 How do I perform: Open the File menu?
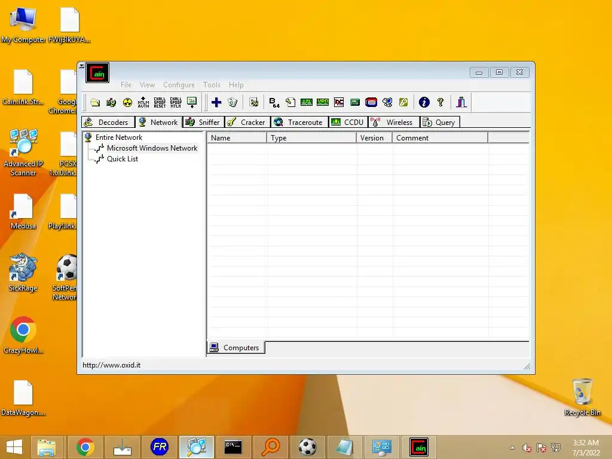tap(126, 85)
